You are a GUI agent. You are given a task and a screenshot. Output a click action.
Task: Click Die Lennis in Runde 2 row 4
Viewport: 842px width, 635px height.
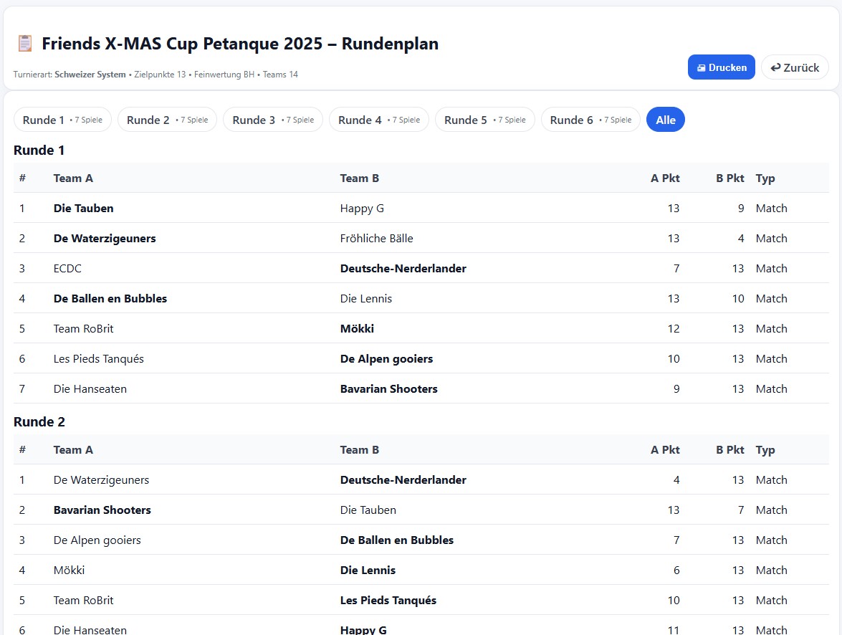(368, 570)
